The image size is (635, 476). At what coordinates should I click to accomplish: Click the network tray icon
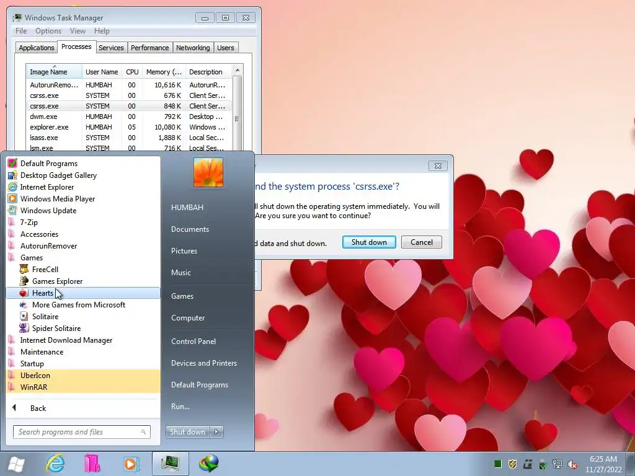tap(557, 464)
